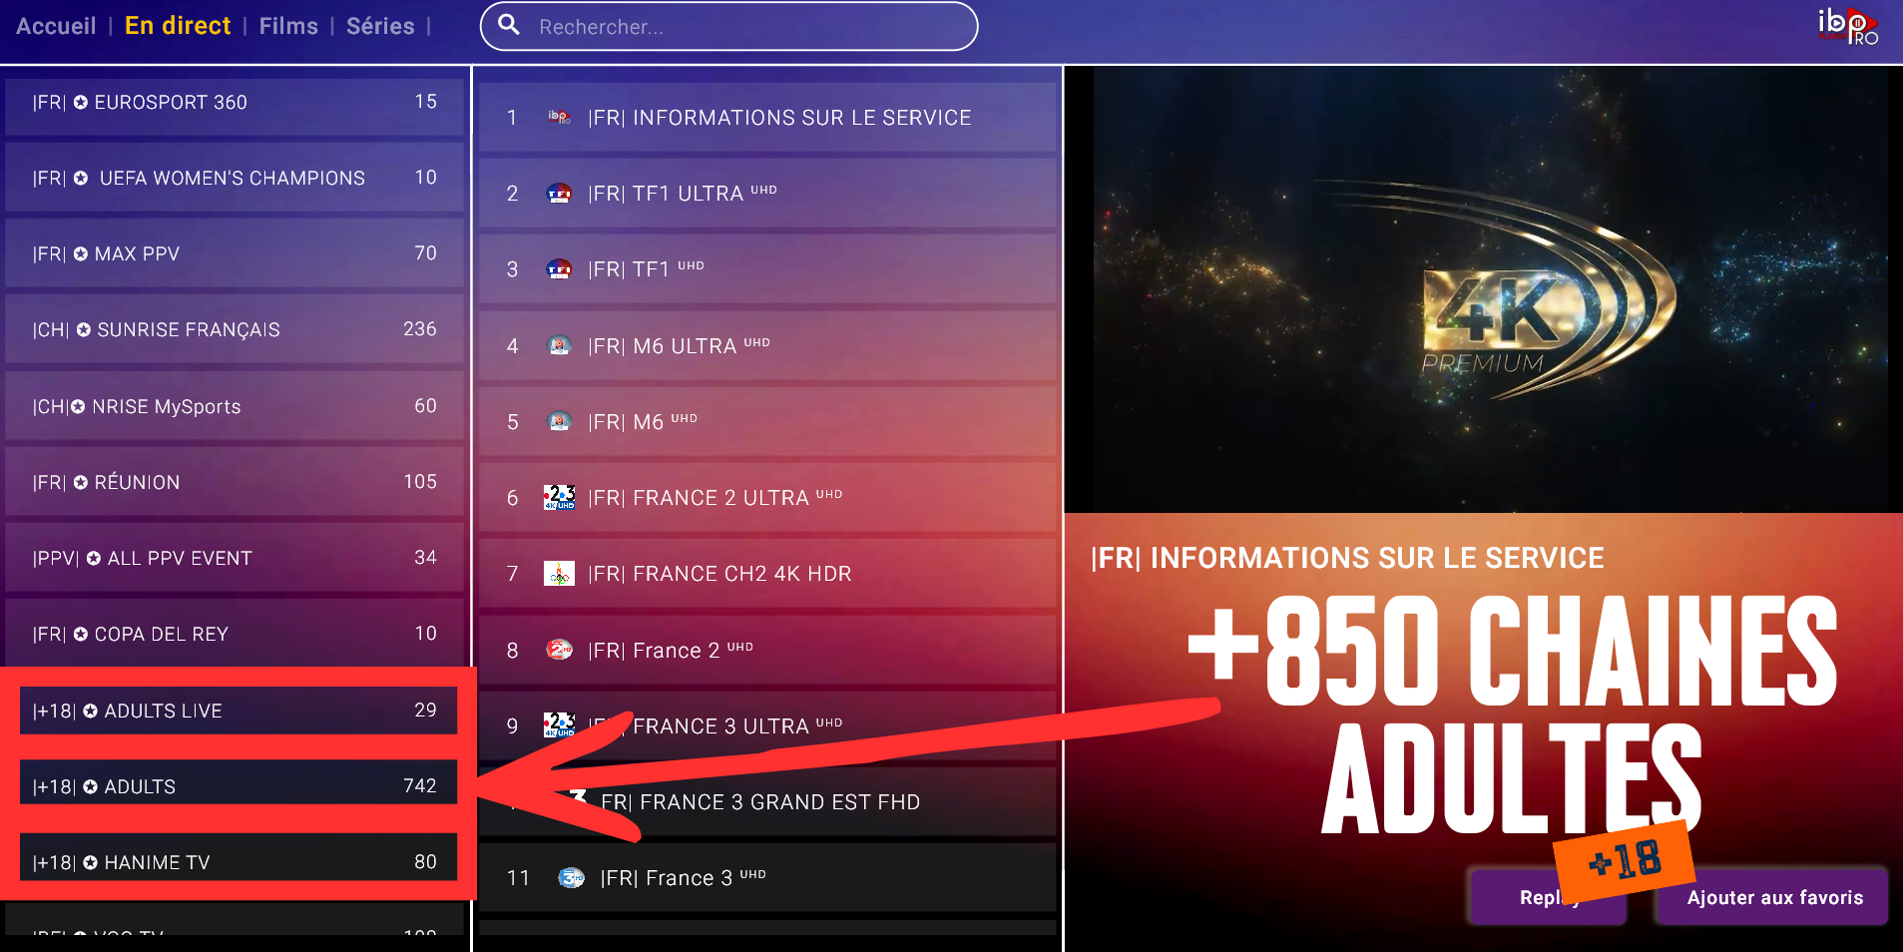Click the magnifier search icon
The width and height of the screenshot is (1903, 952).
click(509, 25)
